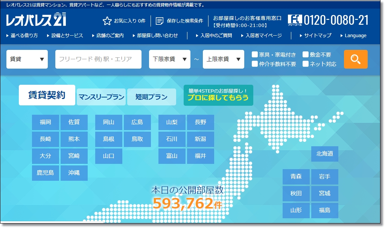Click the free-call phone icon
The image size is (385, 228).
tap(295, 20)
